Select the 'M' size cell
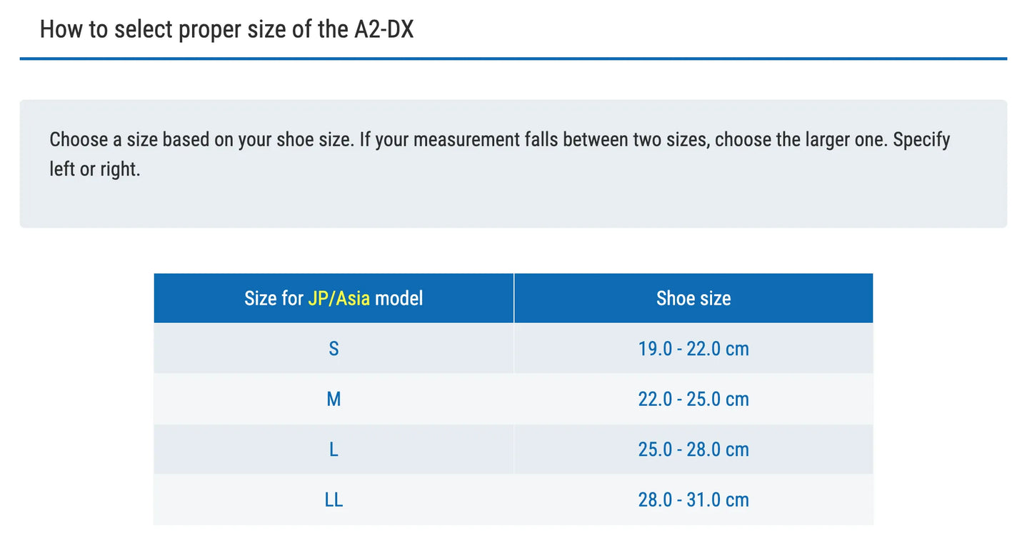Viewport: 1032px width, 543px height. (x=334, y=399)
